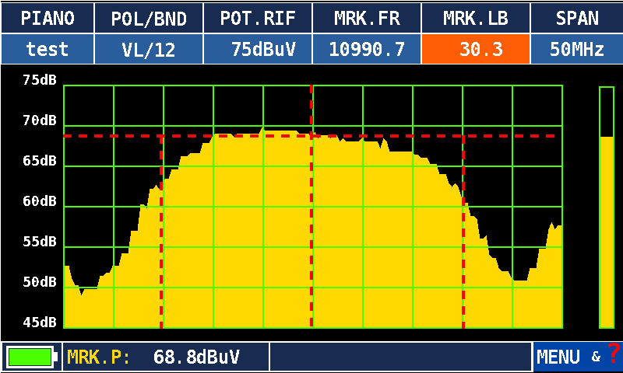The image size is (623, 373).
Task: Click the 55dB axis label
Action: (x=40, y=242)
